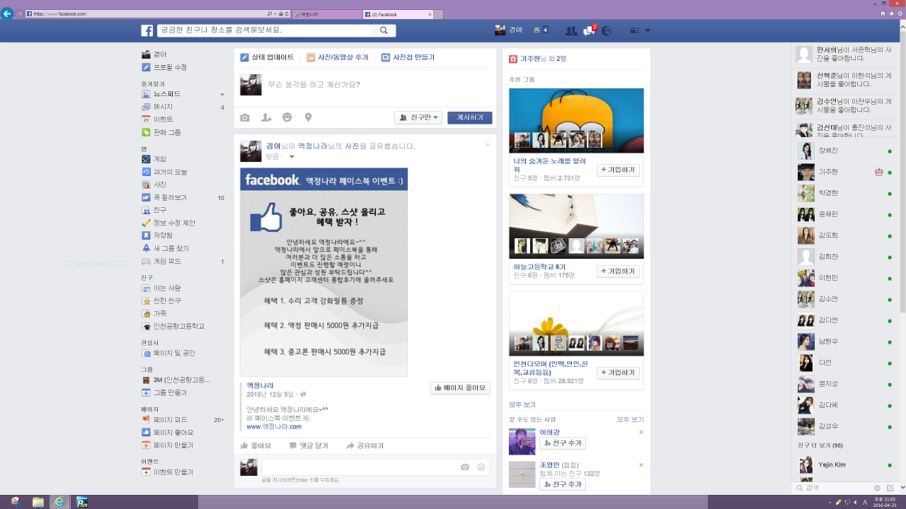Image resolution: width=906 pixels, height=509 pixels.
Task: Click 댓글 달기 under the post
Action: (309, 446)
